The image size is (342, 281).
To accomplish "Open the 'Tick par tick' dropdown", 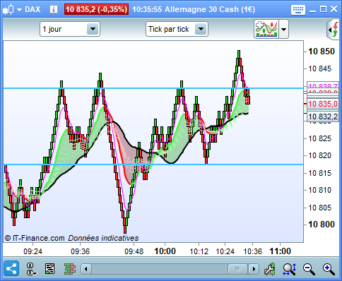I will point(177,29).
